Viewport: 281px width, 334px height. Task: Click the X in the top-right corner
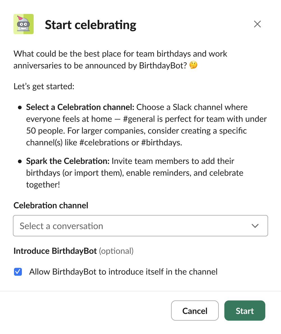pos(257,24)
